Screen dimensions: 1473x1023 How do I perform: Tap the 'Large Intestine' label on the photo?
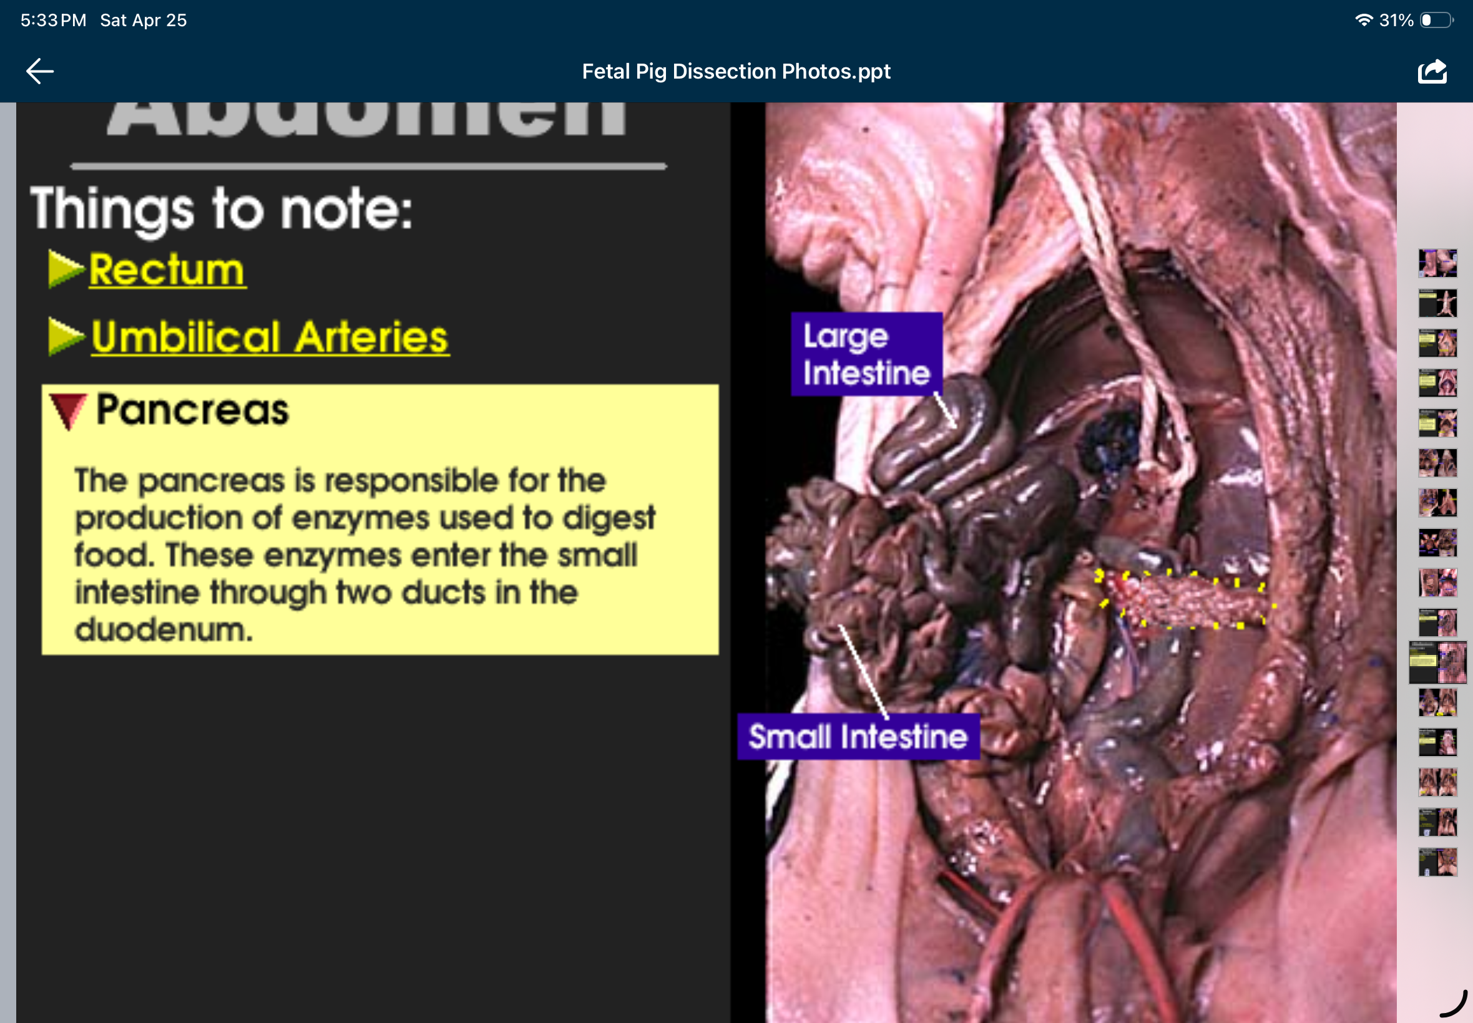[866, 354]
